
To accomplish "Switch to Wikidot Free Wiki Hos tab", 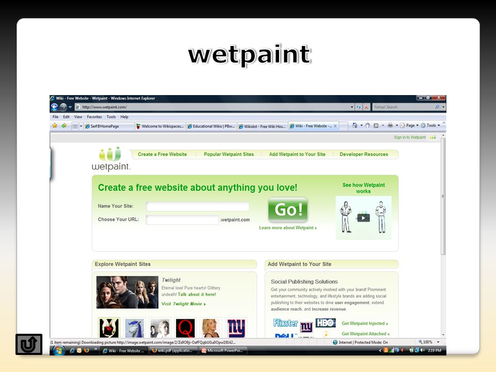I will [262, 126].
